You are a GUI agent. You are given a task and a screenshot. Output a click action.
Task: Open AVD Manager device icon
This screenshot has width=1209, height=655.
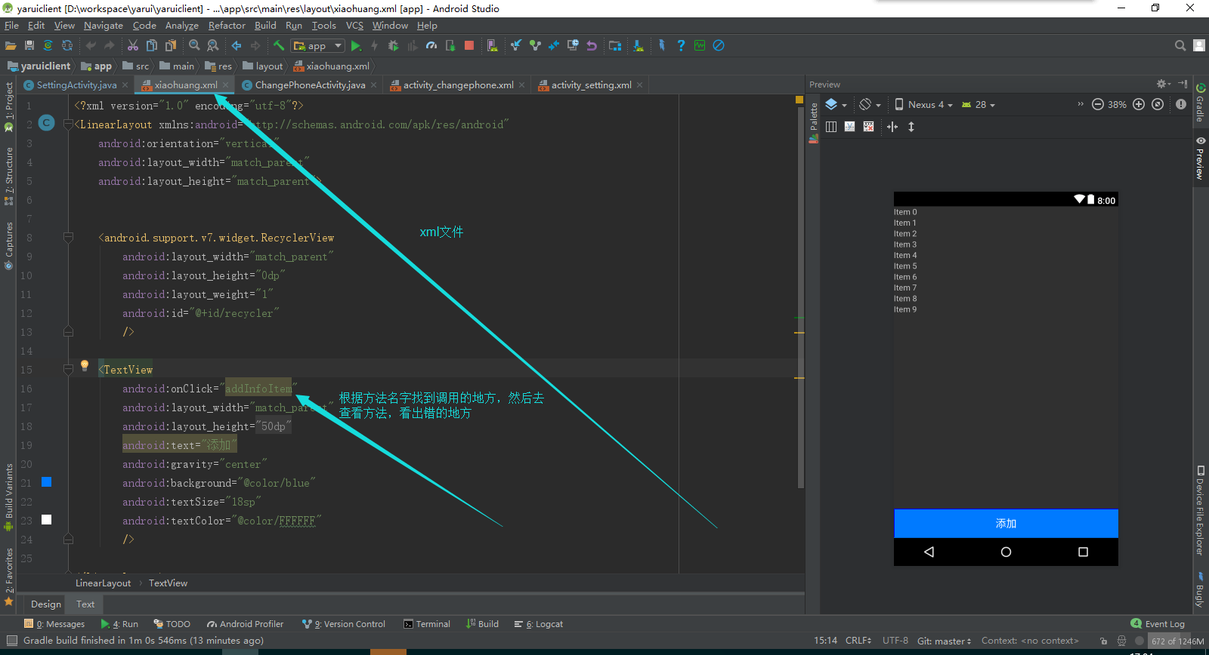[493, 45]
